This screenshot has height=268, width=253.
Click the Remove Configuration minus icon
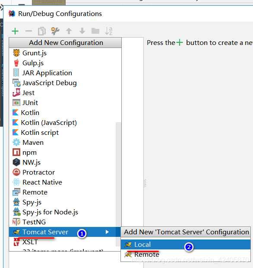coord(28,31)
